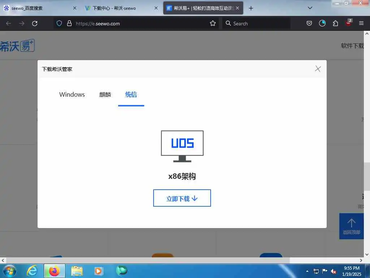The width and height of the screenshot is (370, 278).
Task: Open a new browser tab
Action: pyautogui.click(x=251, y=8)
